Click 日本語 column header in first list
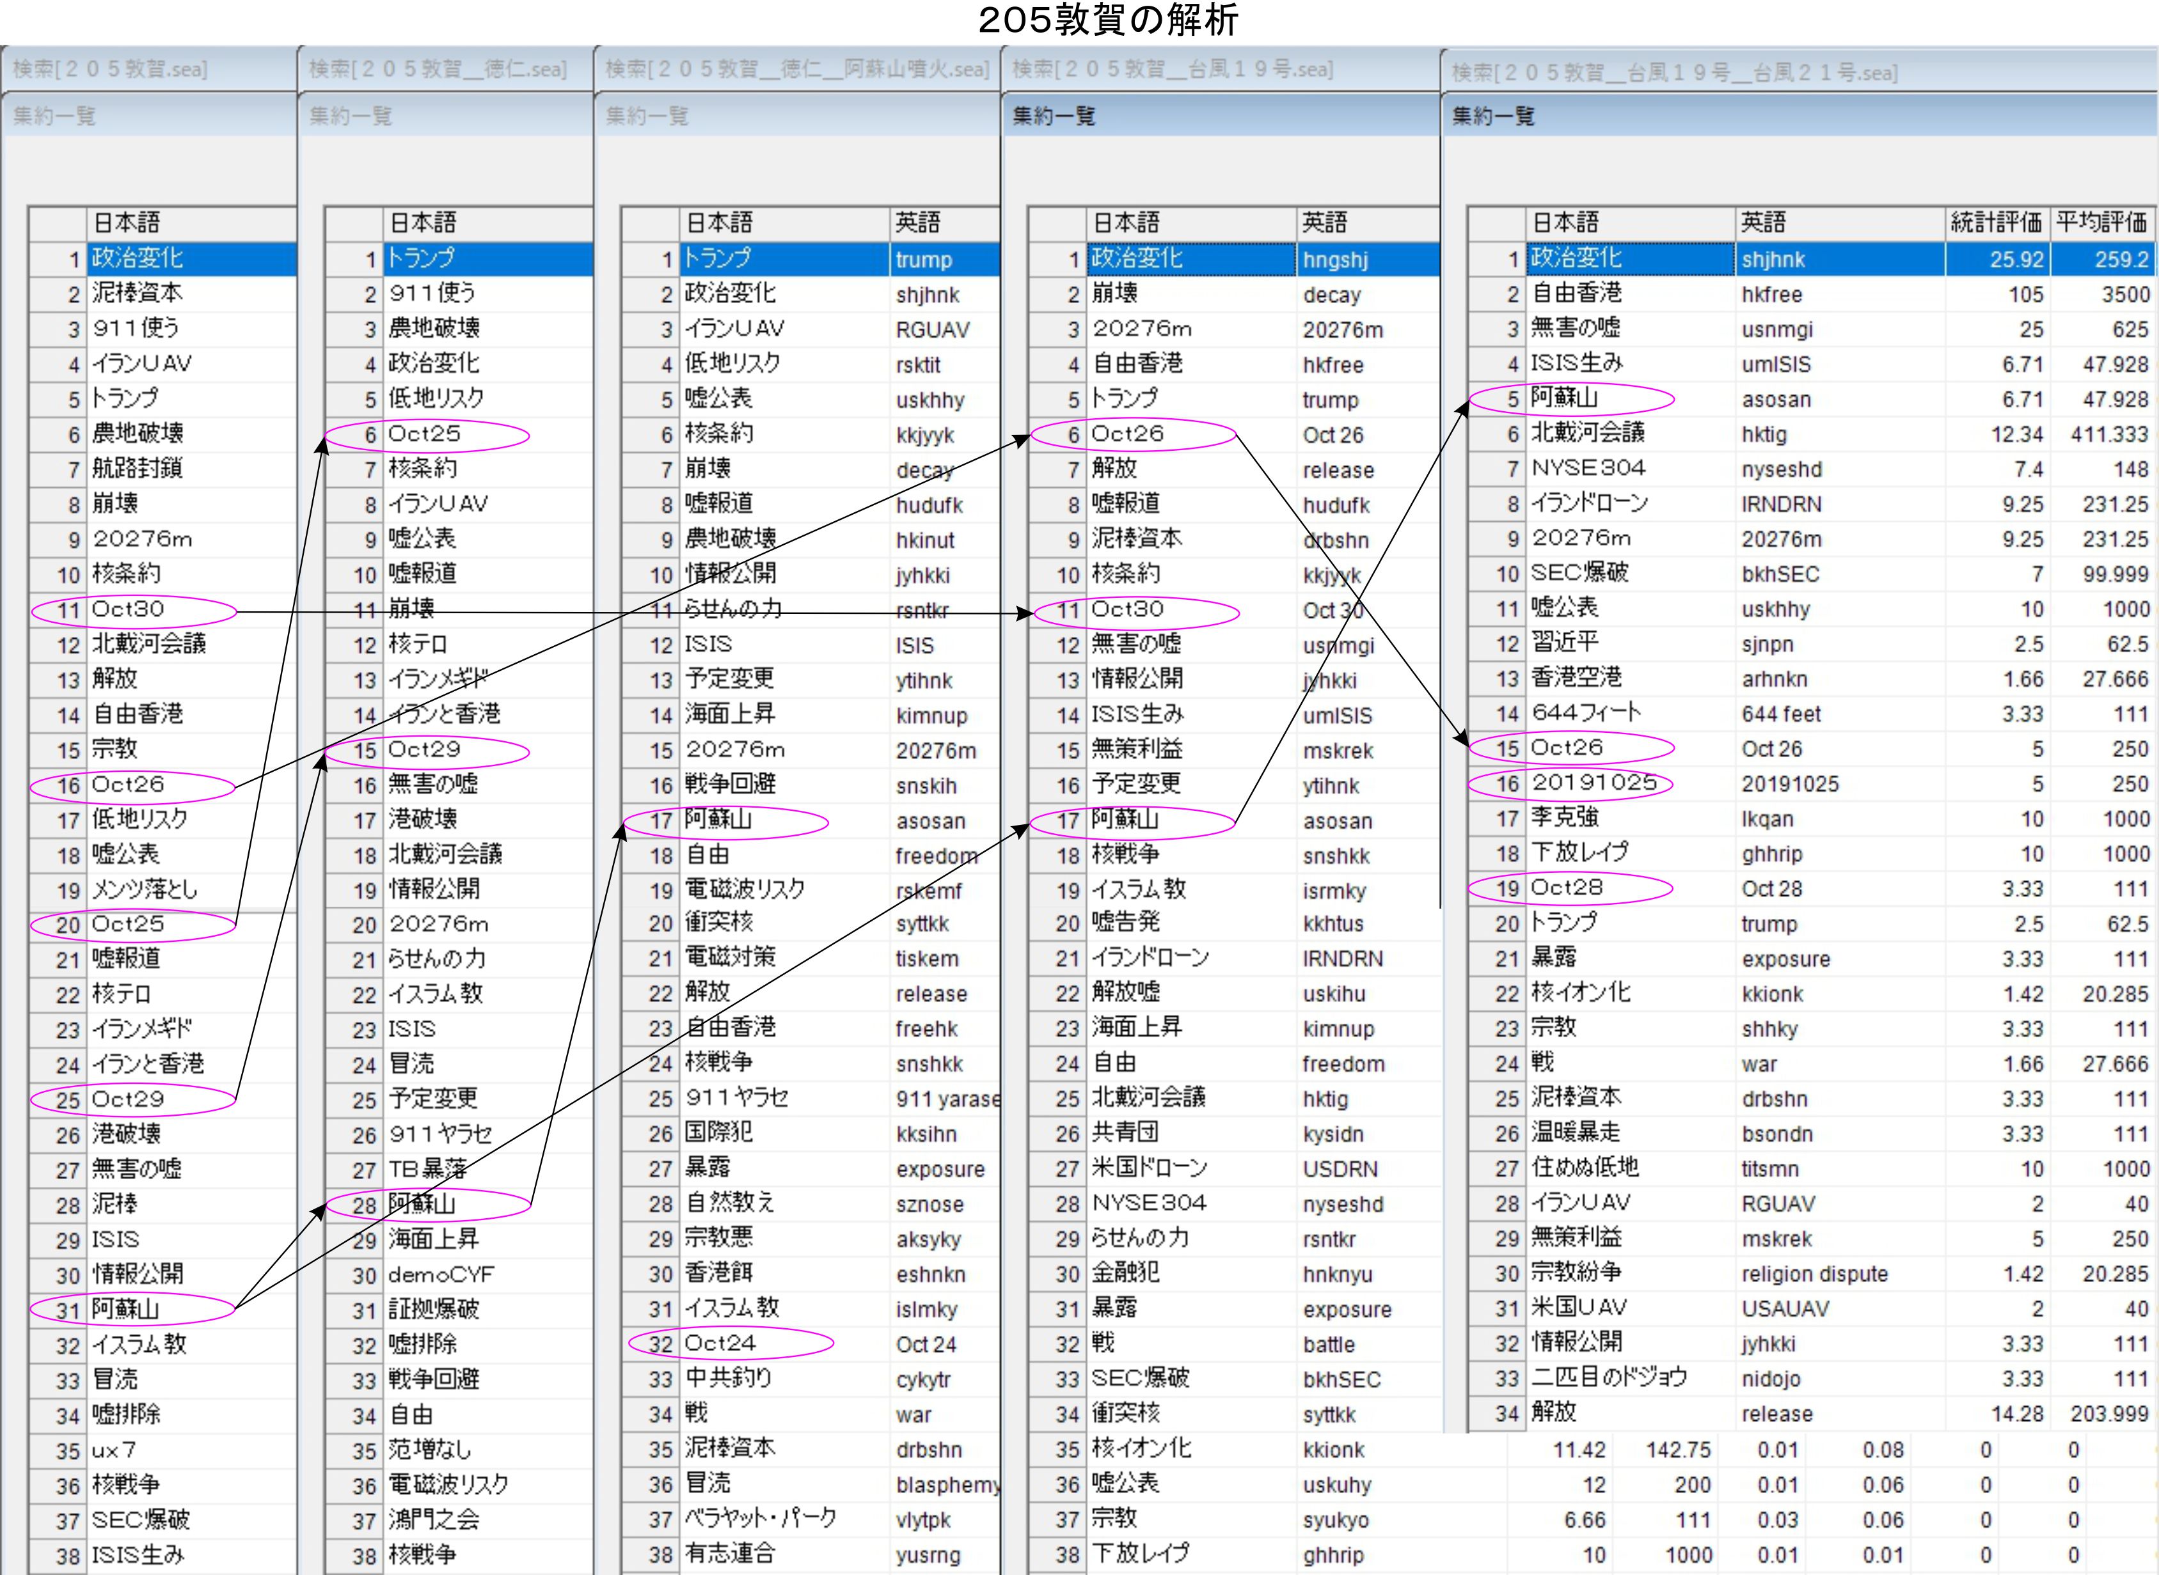 click(126, 223)
